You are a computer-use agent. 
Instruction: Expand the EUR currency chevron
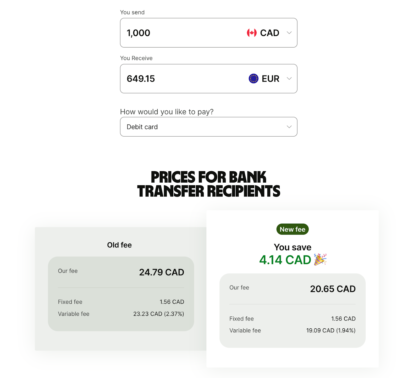click(289, 79)
